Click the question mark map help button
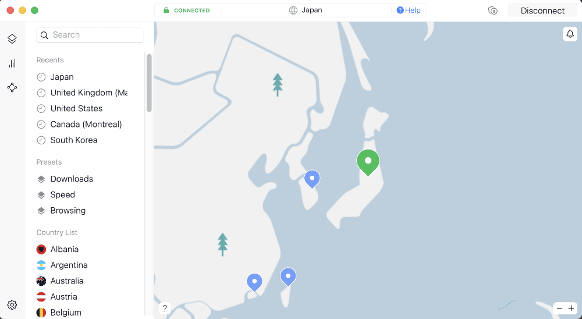The image size is (582, 319). pos(165,308)
